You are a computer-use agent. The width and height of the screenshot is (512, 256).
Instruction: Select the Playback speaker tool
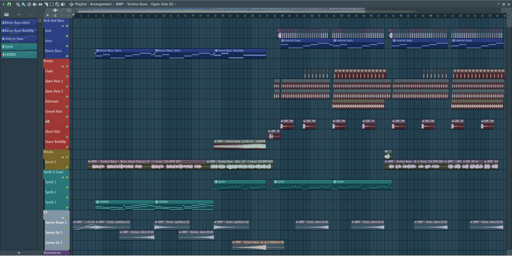point(63,4)
